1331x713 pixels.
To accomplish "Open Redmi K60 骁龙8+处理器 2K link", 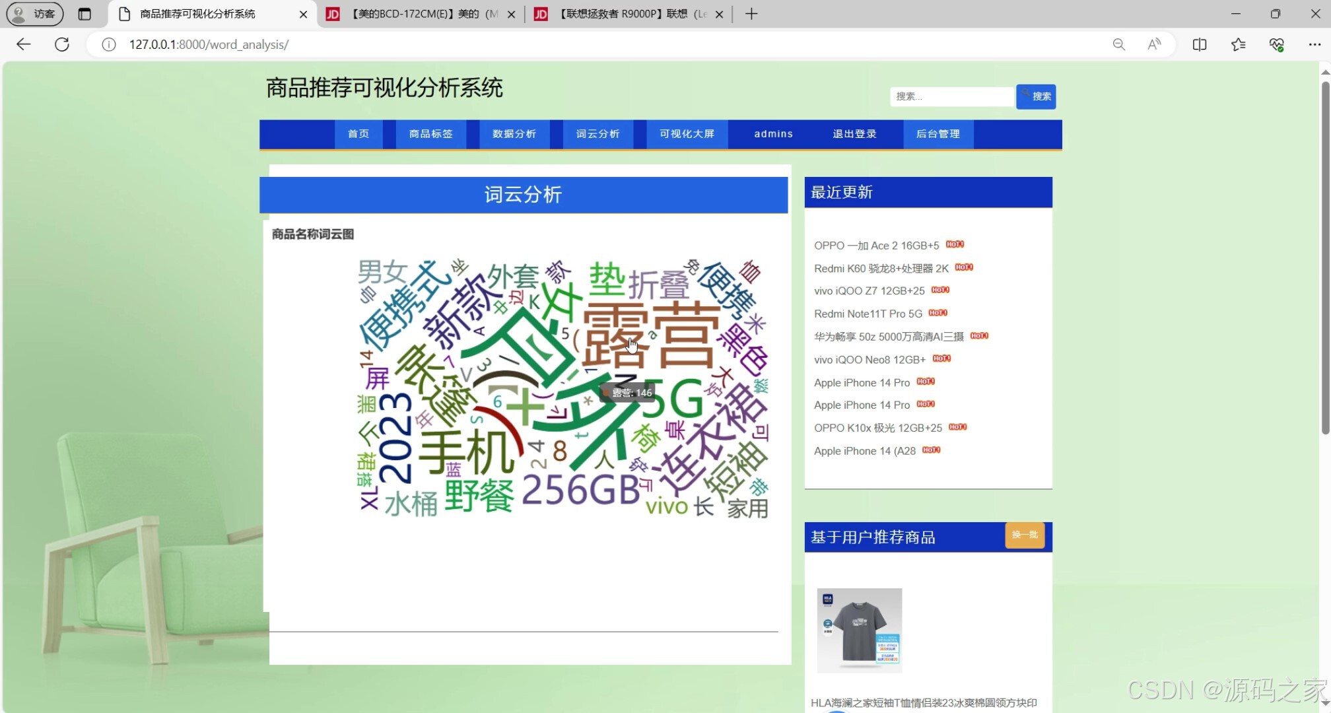I will tap(881, 269).
